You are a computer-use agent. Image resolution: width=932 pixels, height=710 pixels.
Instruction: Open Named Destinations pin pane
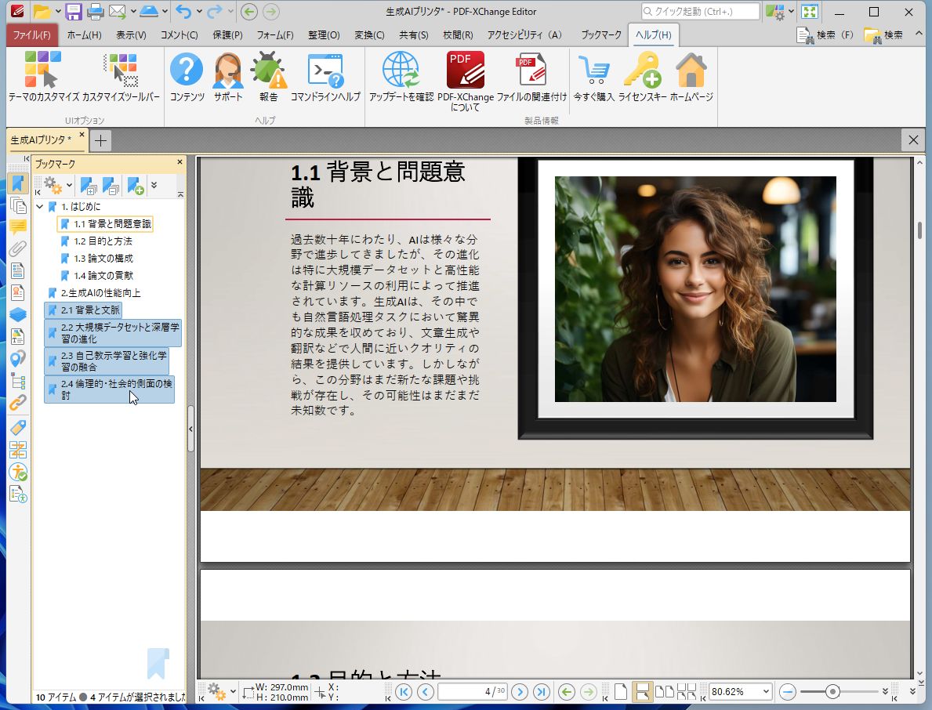point(18,358)
